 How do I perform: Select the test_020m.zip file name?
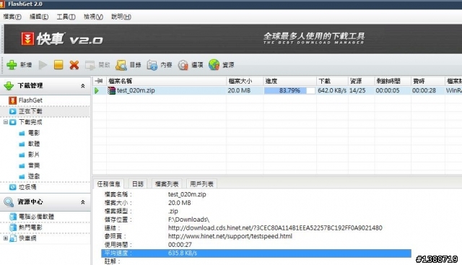pos(136,90)
